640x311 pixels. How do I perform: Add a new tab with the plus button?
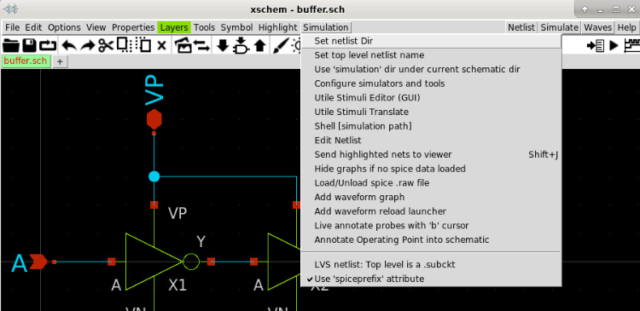click(60, 61)
